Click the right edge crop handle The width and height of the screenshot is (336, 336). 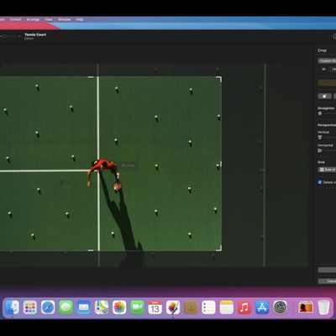click(221, 164)
